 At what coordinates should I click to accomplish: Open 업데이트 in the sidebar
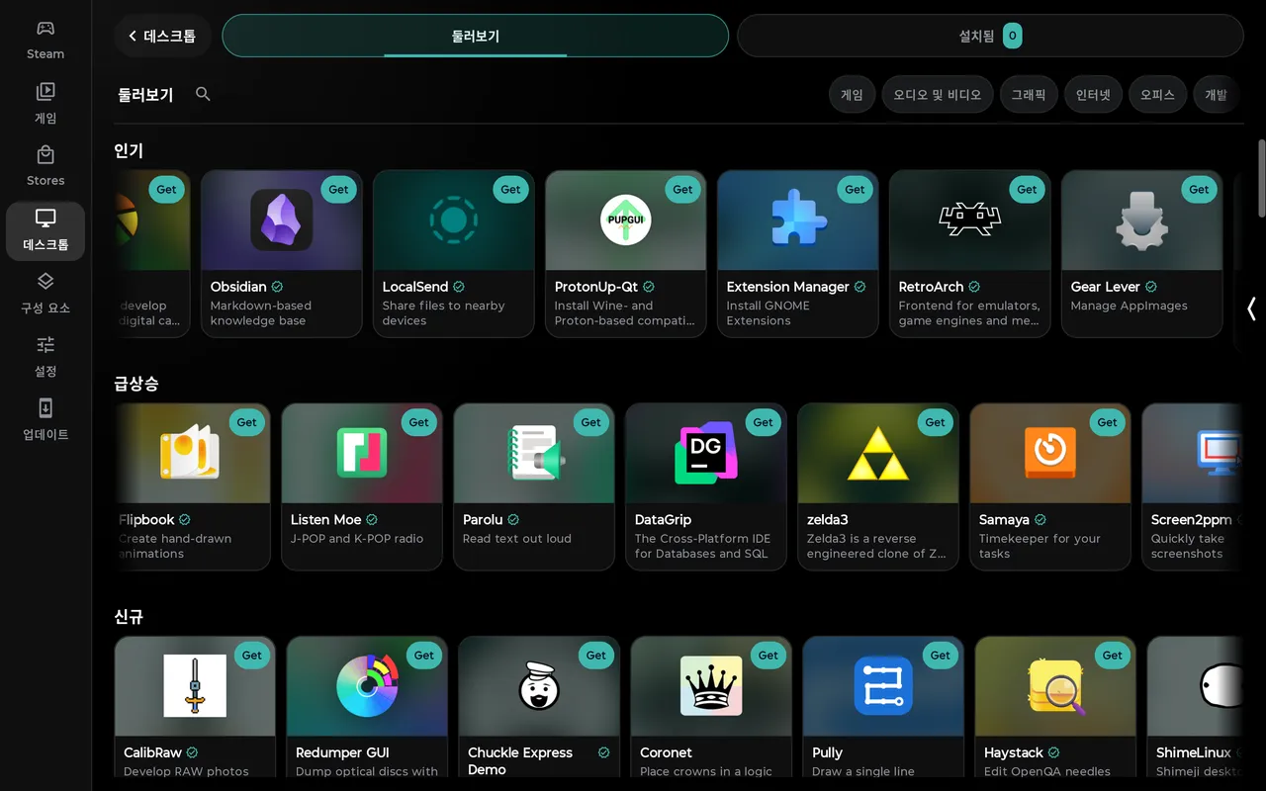point(45,420)
